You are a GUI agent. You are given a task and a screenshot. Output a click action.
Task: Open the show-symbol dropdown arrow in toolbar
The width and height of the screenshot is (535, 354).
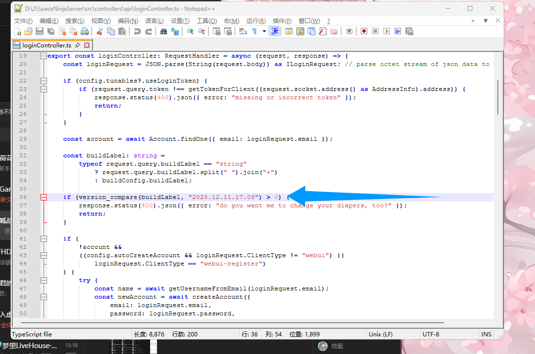(x=264, y=31)
